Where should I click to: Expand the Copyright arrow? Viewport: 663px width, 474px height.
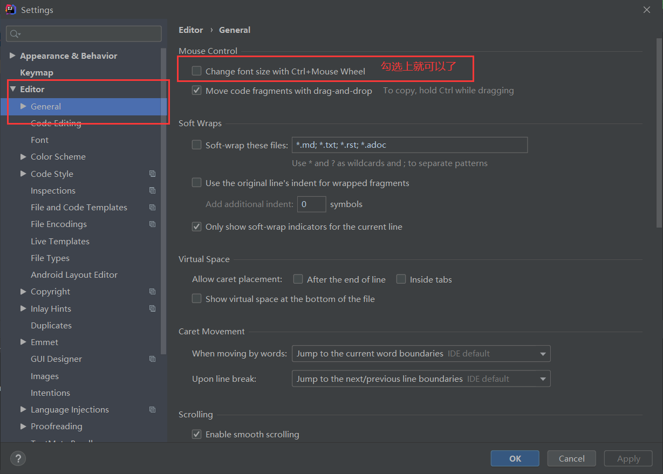click(x=23, y=291)
